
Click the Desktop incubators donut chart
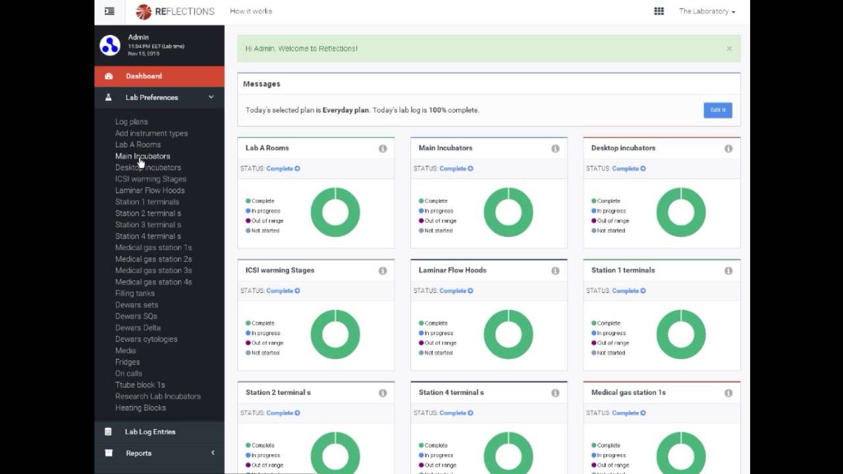[681, 213]
